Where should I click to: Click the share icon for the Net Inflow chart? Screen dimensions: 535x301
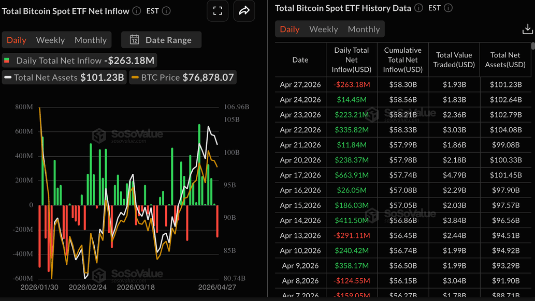[x=244, y=10]
